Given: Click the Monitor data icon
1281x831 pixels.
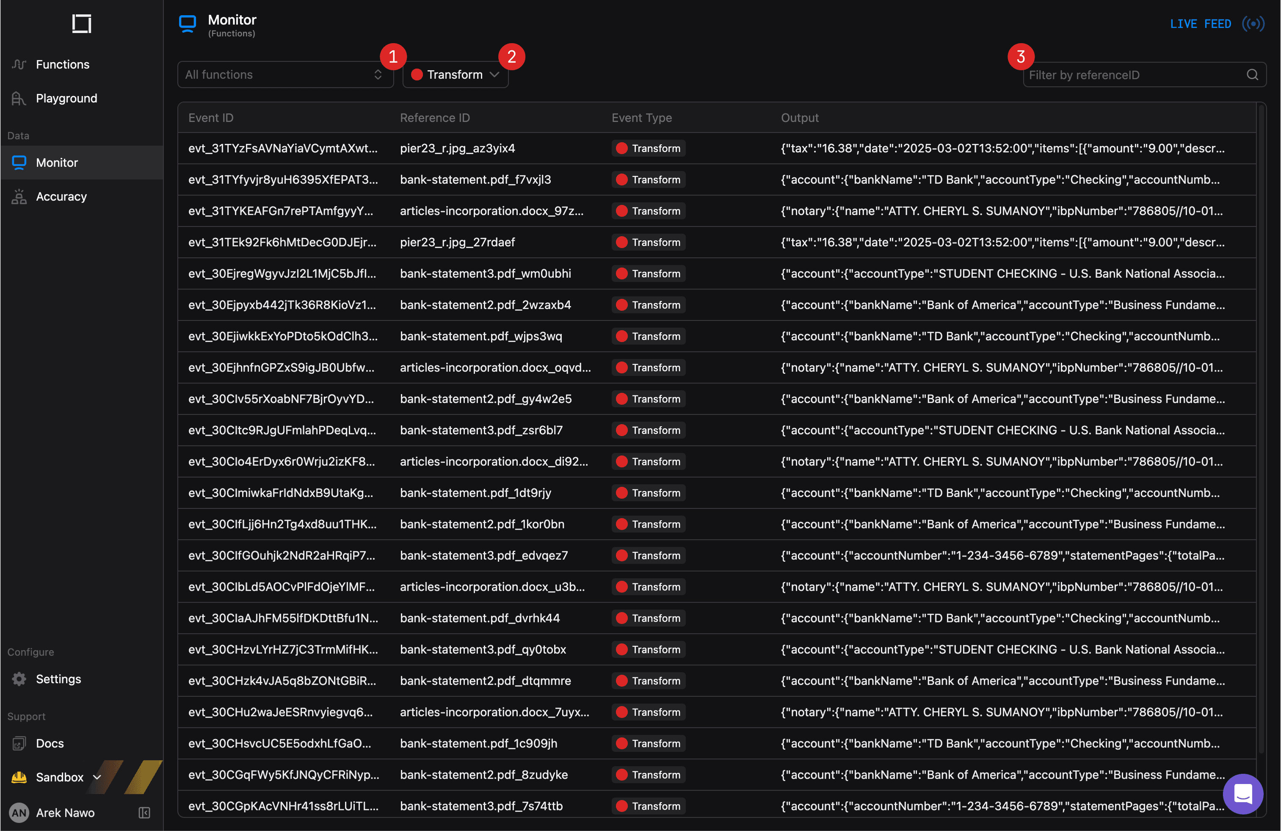Looking at the screenshot, I should (x=19, y=162).
